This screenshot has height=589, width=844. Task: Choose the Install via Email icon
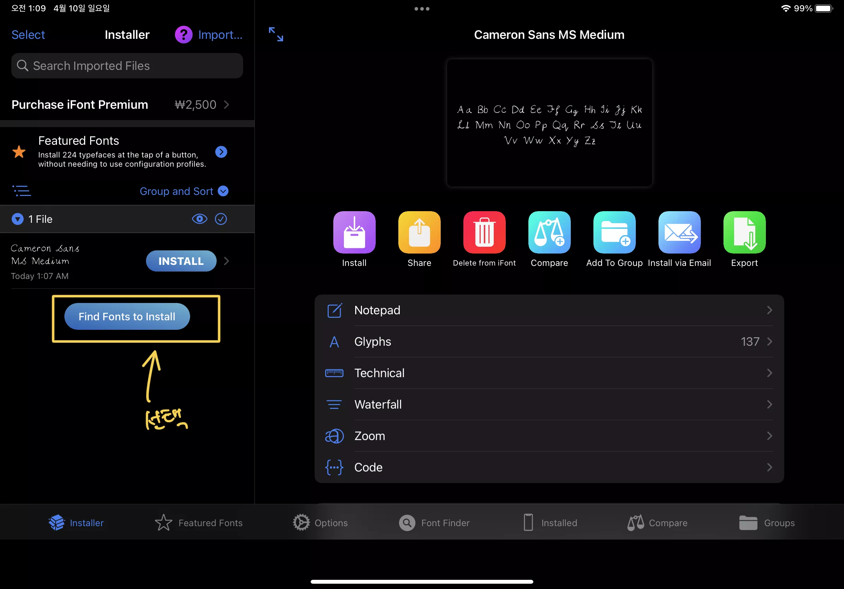pos(679,232)
